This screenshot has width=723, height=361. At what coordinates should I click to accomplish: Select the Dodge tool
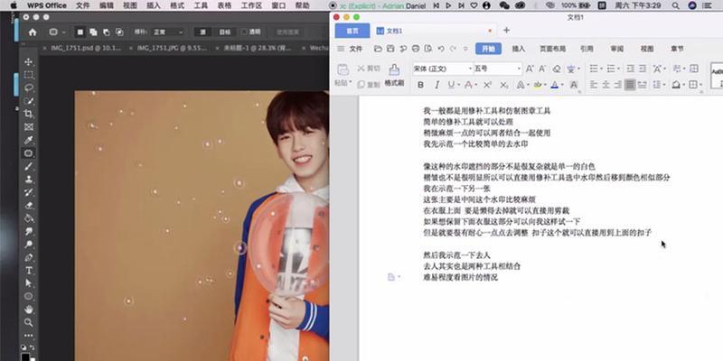(29, 244)
